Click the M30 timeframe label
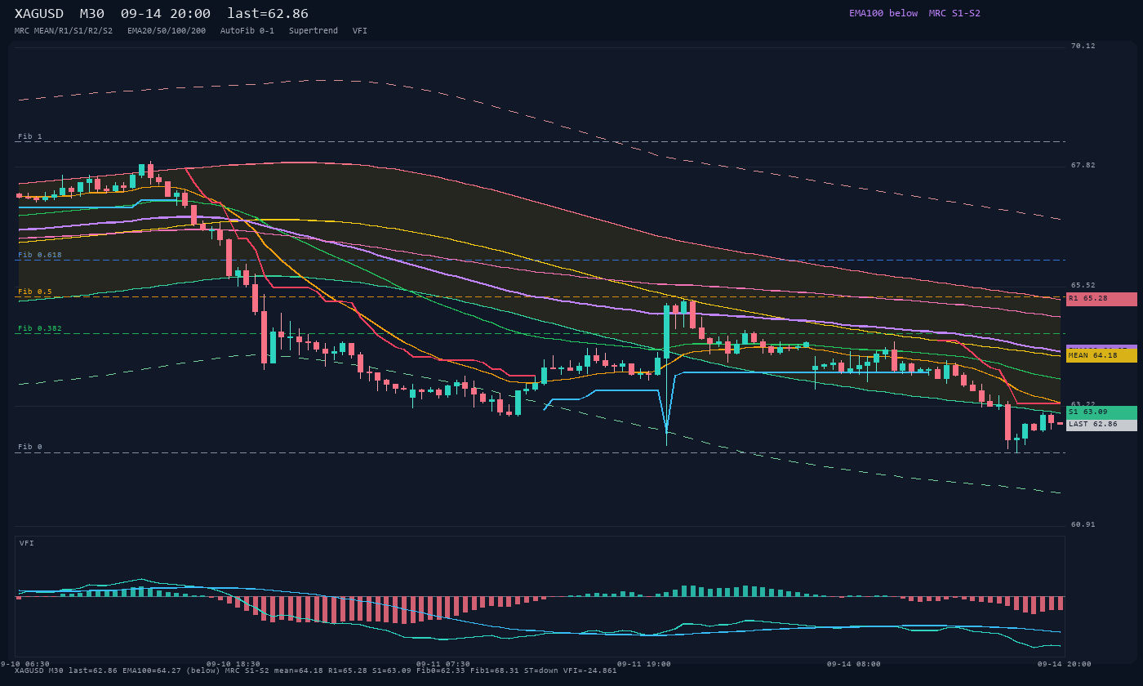Image resolution: width=1143 pixels, height=686 pixels. pos(91,14)
